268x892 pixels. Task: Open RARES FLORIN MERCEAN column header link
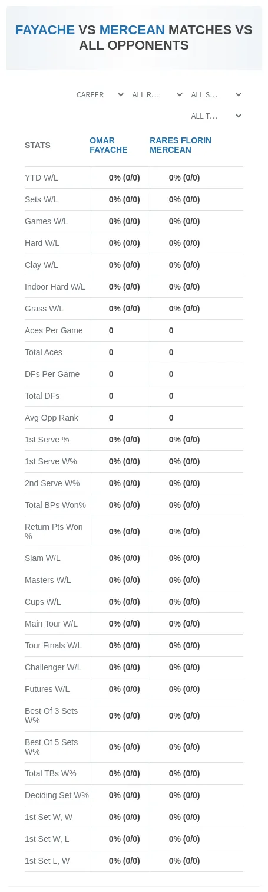coord(180,145)
